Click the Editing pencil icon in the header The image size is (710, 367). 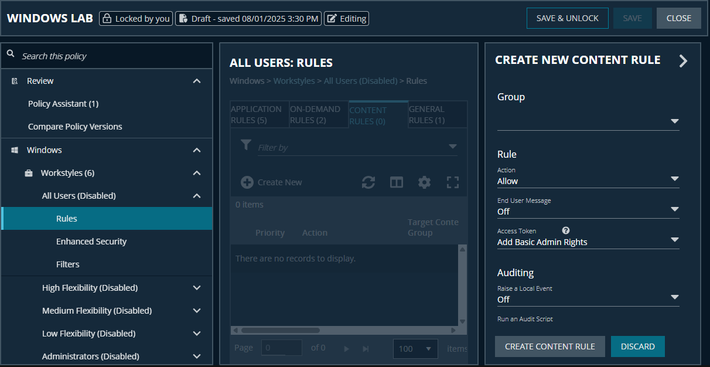pos(332,18)
